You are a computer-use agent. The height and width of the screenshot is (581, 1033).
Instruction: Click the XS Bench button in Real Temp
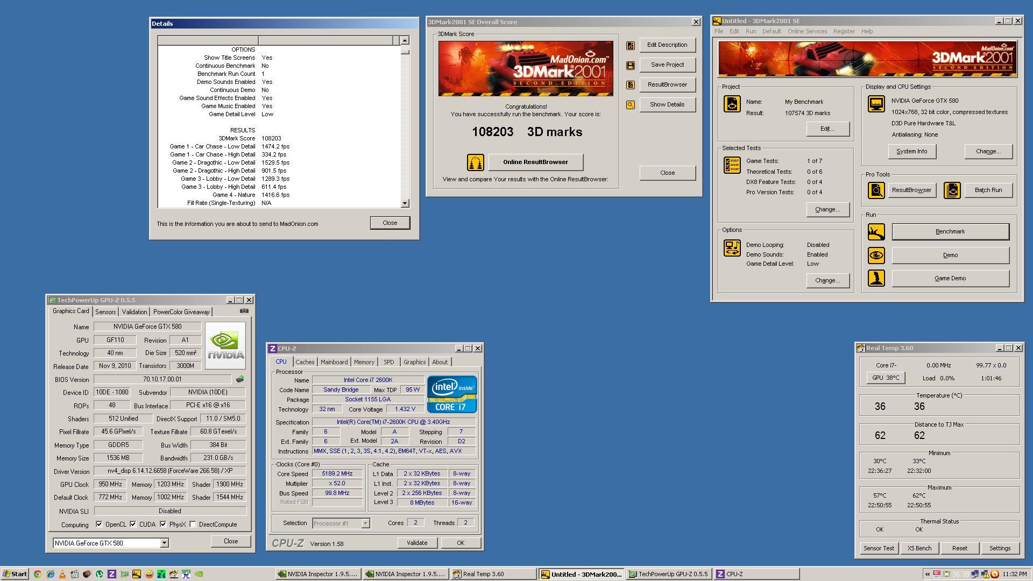coord(919,548)
